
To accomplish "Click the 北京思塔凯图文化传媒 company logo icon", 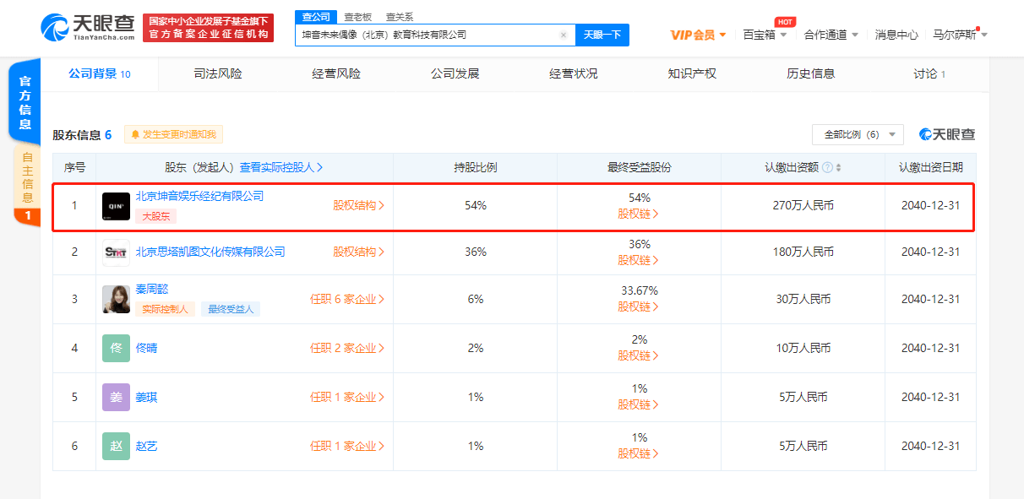I will click(116, 252).
